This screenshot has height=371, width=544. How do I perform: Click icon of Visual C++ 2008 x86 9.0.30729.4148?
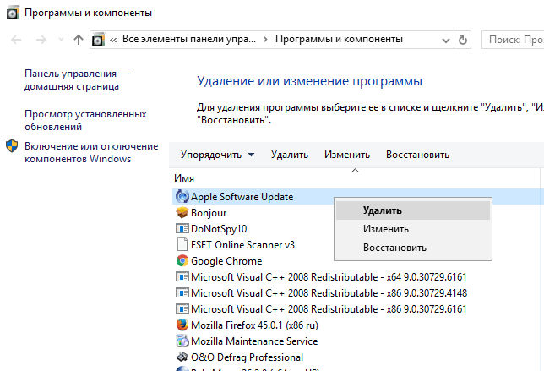[182, 292]
